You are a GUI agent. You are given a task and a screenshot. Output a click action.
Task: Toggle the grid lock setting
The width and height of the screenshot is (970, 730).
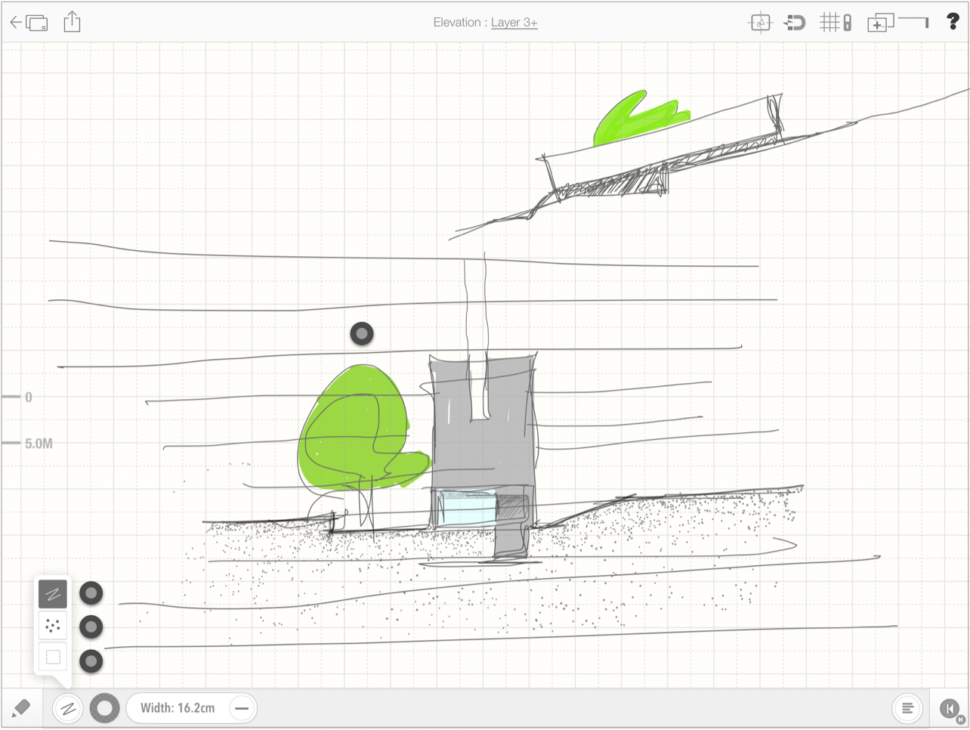tap(836, 23)
